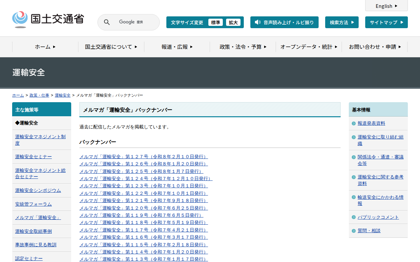420x262 pixels.
Task: Click the speaker audio read-aloud icon
Action: pos(258,22)
